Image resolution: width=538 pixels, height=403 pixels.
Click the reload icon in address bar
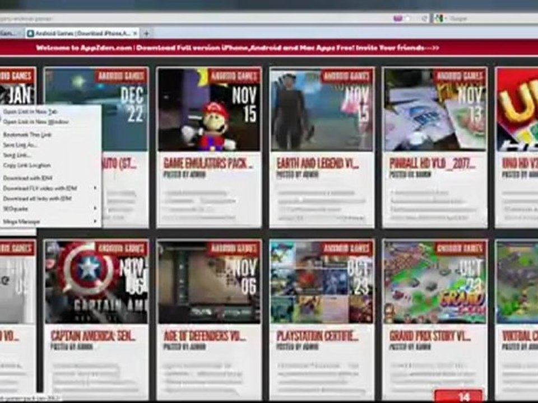[424, 18]
